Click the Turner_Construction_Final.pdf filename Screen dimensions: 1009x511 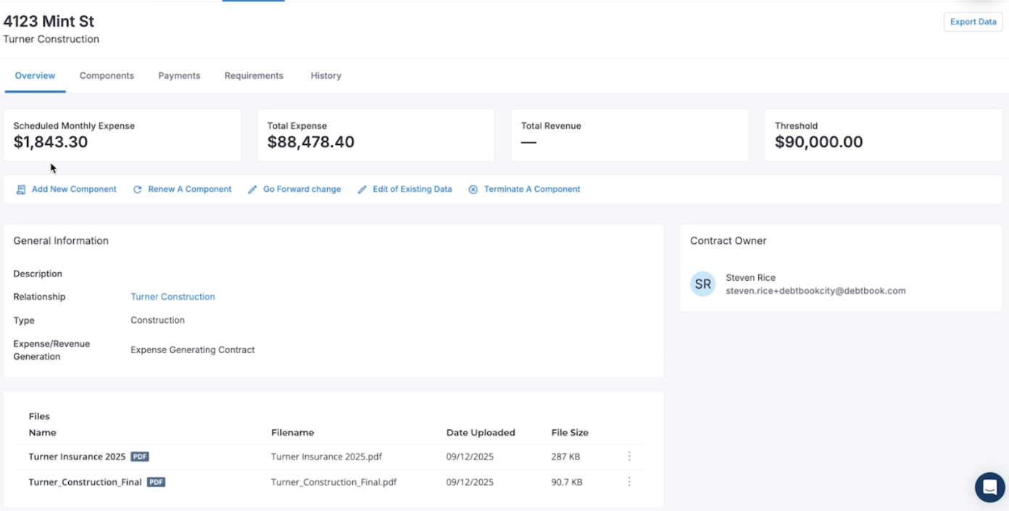click(x=333, y=481)
